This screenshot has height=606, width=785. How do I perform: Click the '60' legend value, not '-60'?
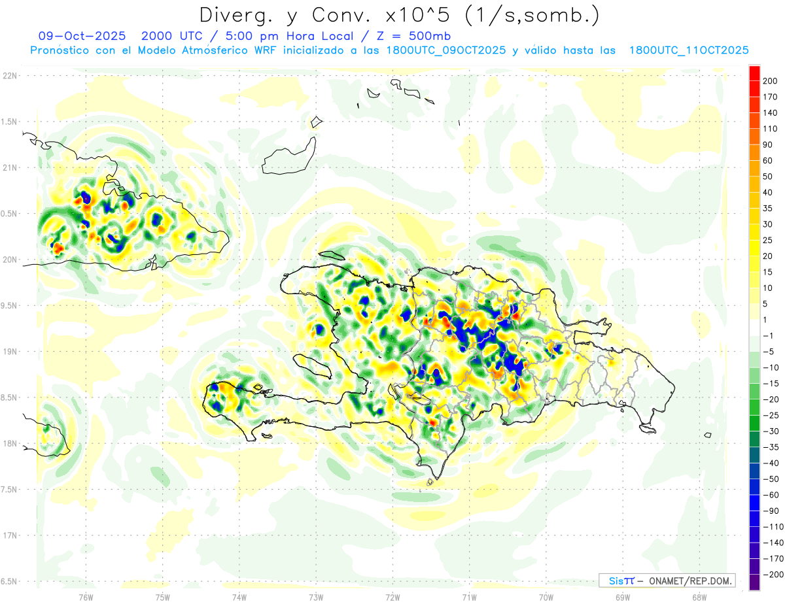pyautogui.click(x=768, y=161)
